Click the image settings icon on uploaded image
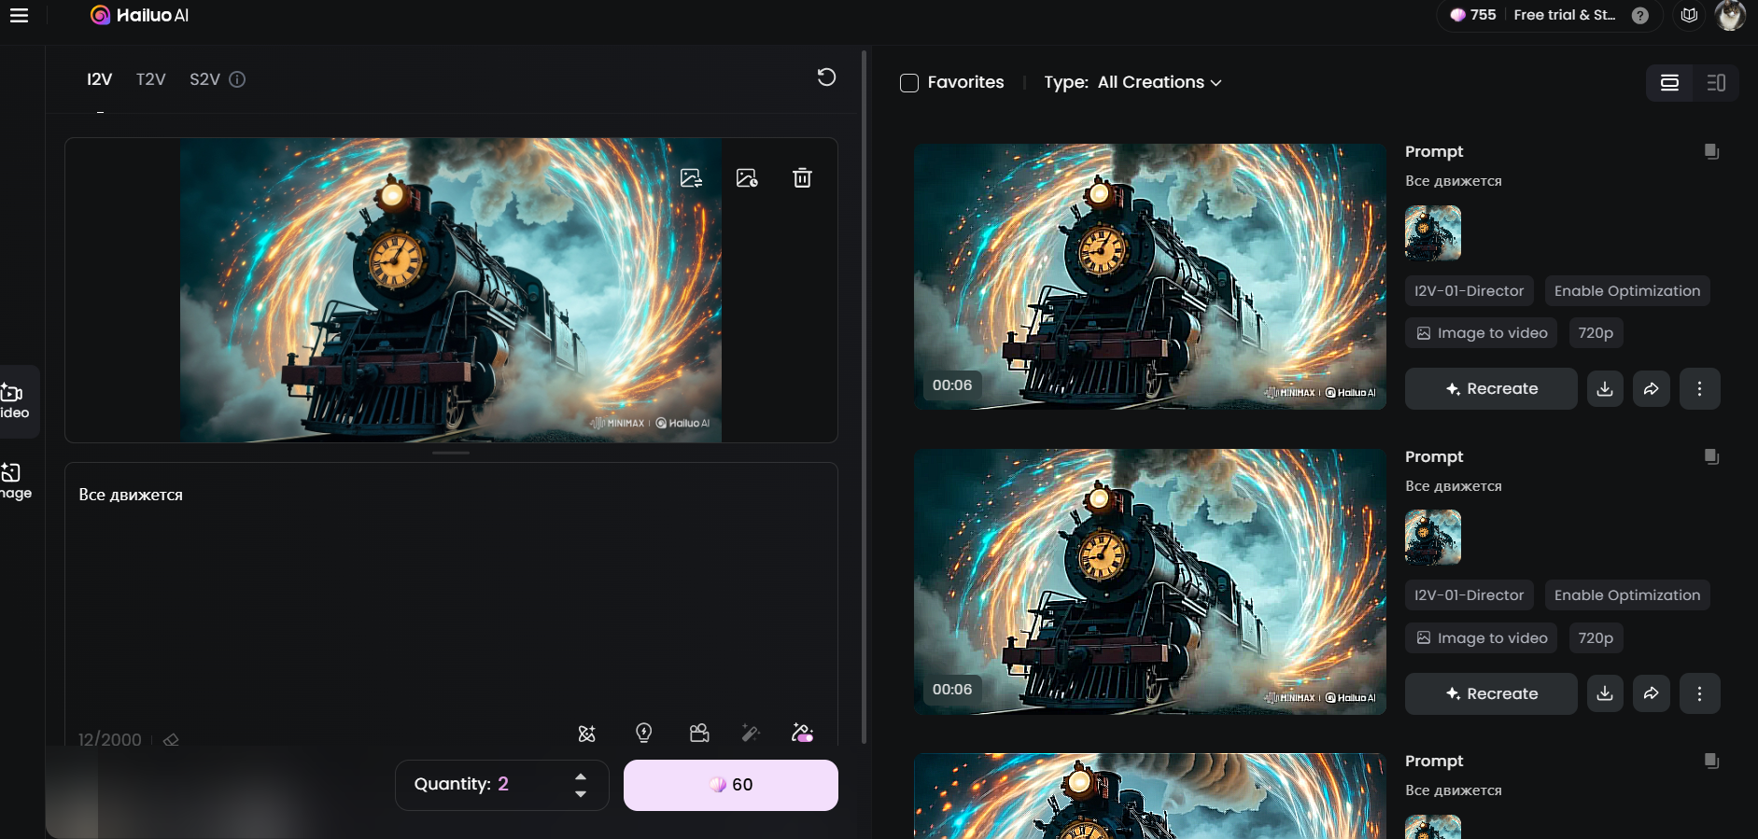Screen dimensions: 1758x839 point(747,177)
